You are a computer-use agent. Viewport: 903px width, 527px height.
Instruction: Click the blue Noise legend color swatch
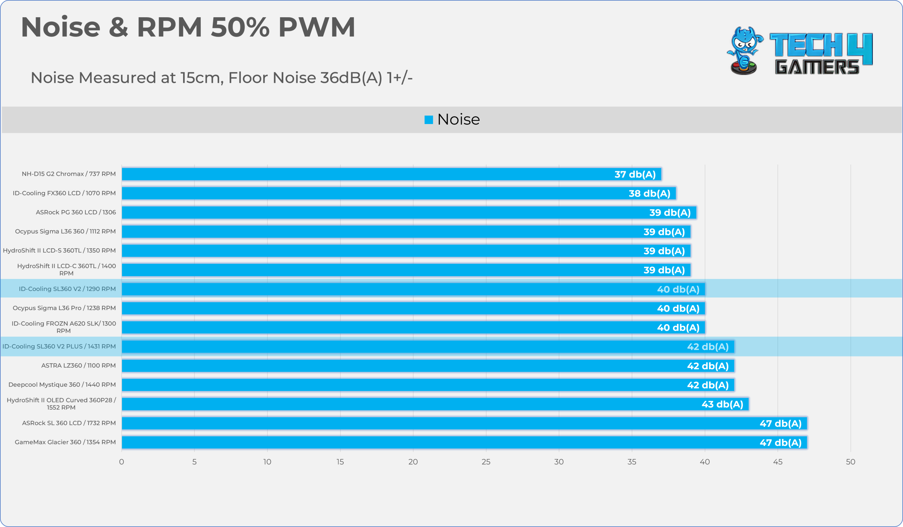(429, 119)
